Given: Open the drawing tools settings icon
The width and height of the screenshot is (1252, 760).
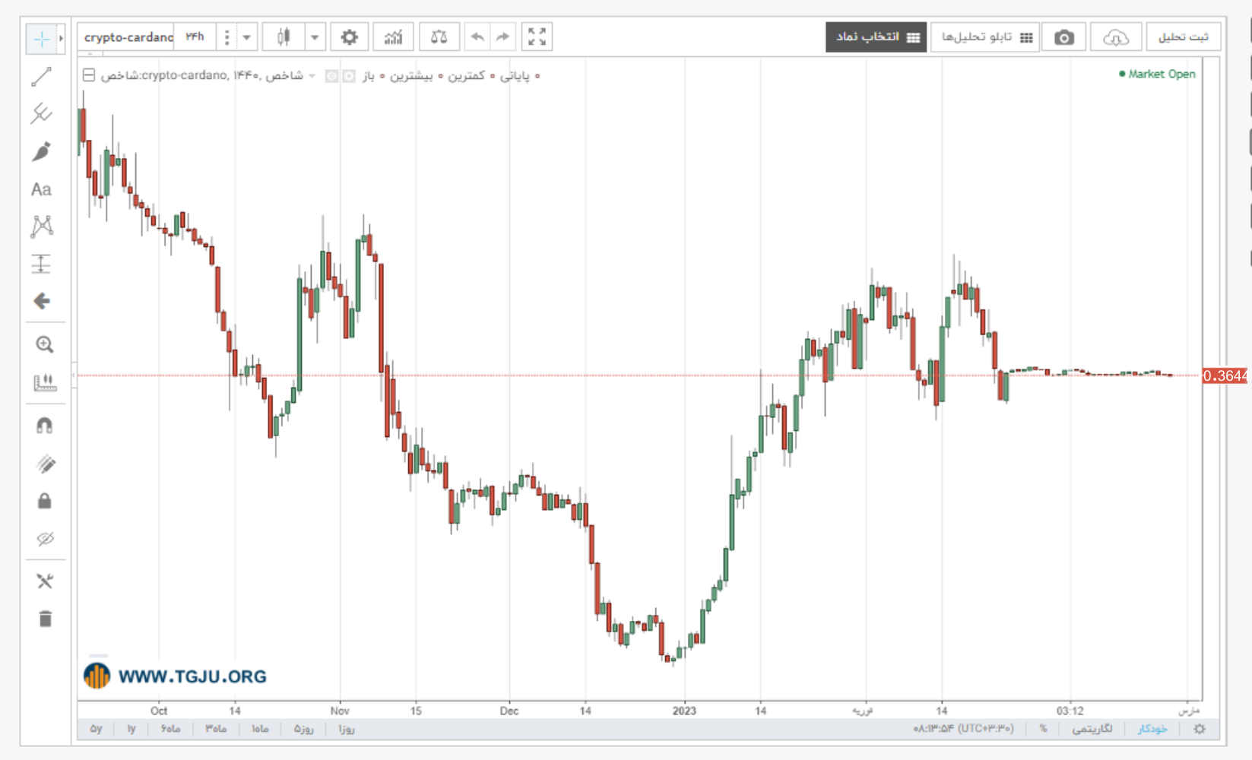Looking at the screenshot, I should point(45,581).
